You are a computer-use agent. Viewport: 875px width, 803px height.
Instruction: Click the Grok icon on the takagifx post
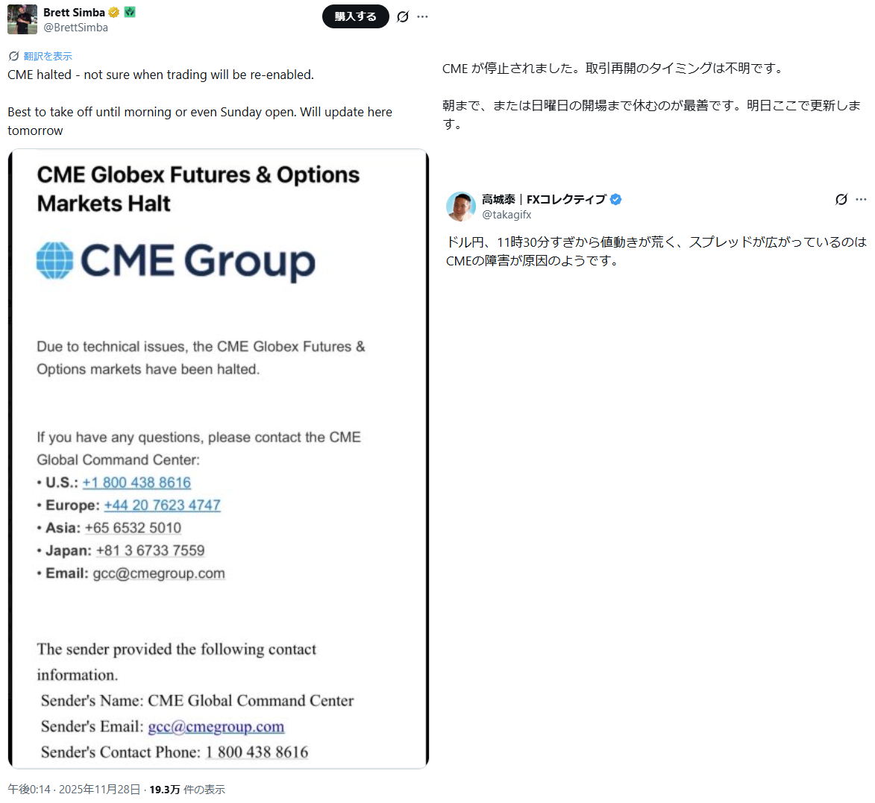[841, 199]
